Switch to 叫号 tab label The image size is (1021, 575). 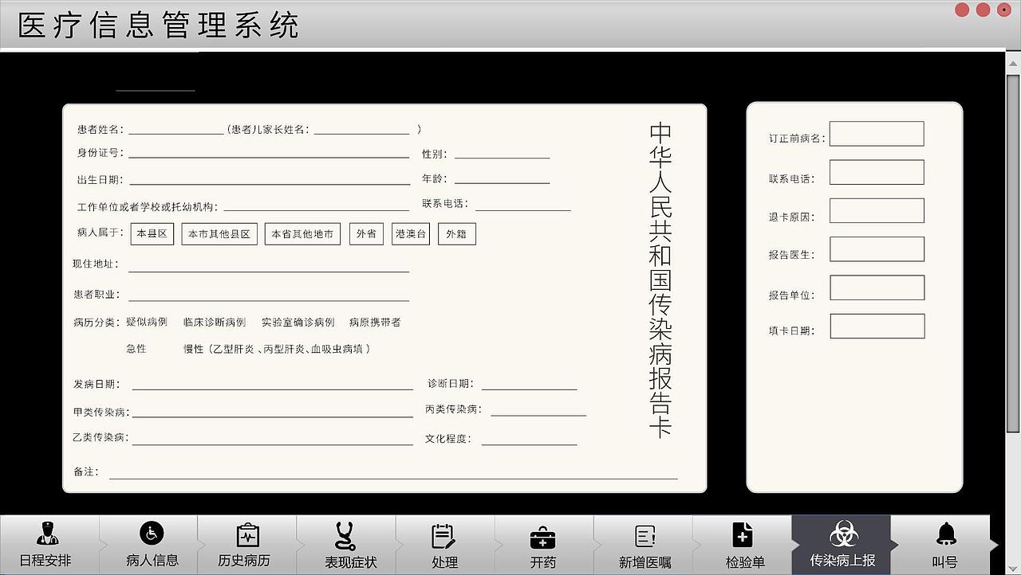pos(944,562)
